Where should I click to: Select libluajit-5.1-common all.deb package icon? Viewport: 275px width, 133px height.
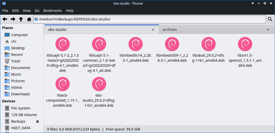(x=99, y=44)
